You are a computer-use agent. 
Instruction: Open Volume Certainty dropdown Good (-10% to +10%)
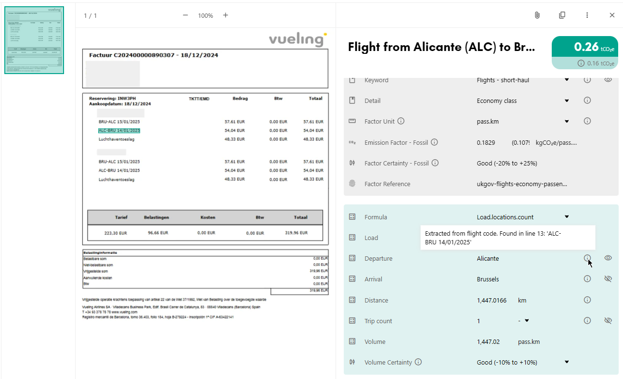(523, 362)
